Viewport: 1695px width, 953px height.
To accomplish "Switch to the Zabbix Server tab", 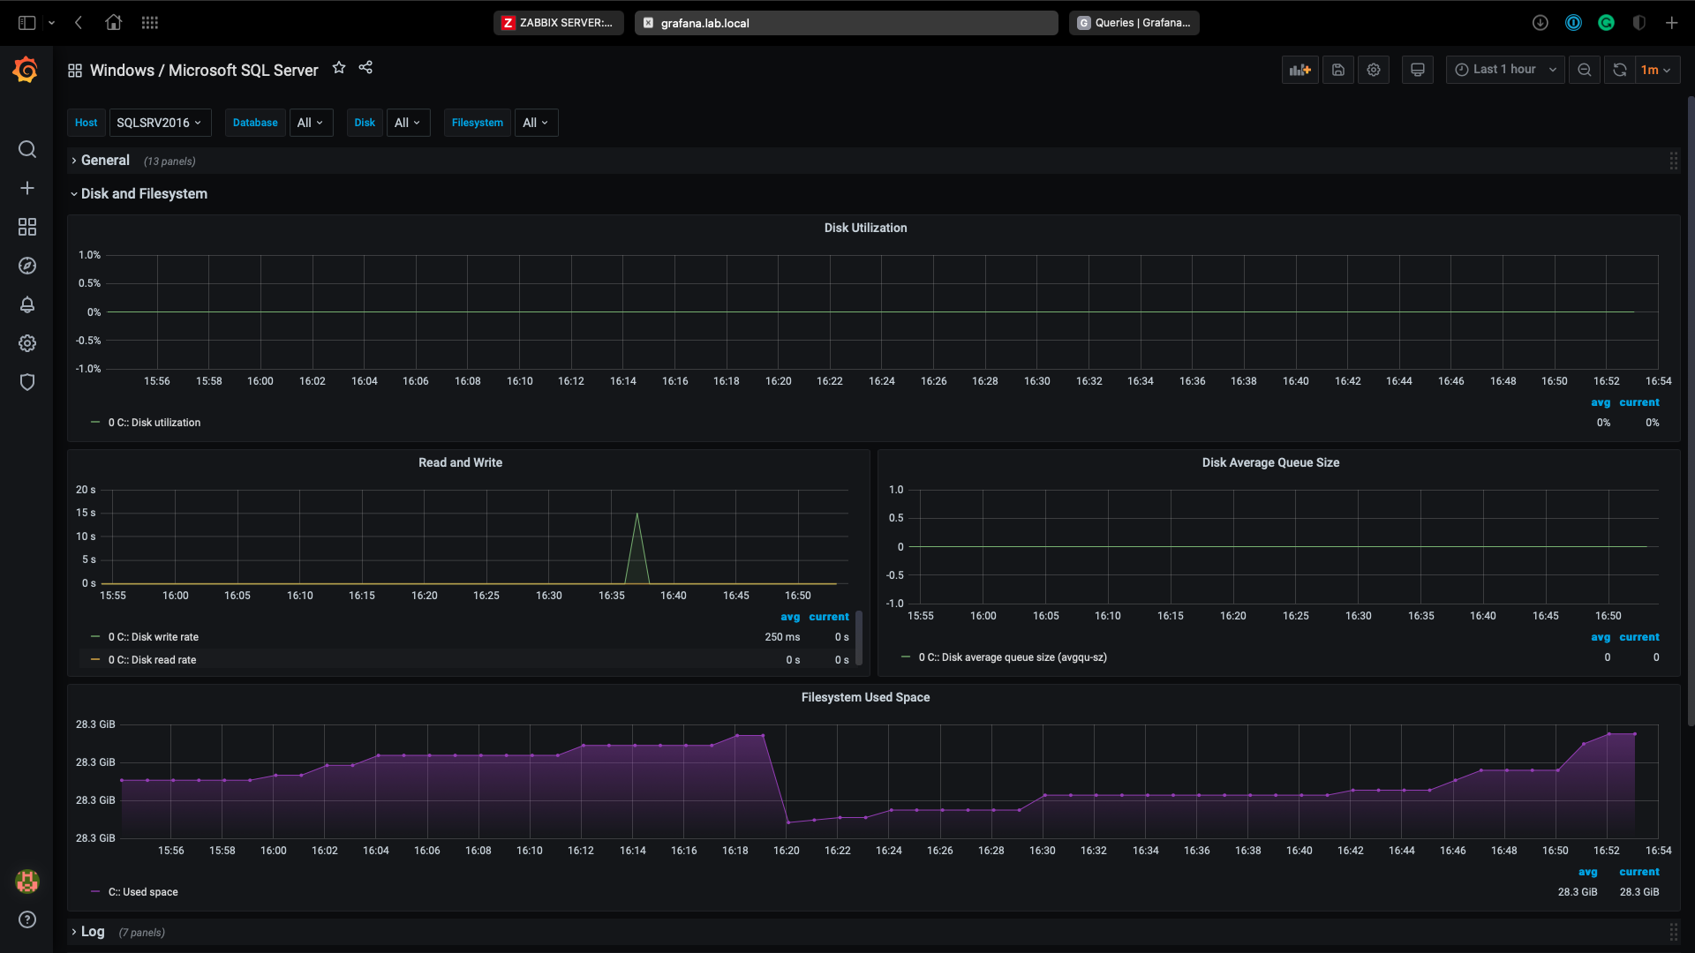I will coord(558,23).
